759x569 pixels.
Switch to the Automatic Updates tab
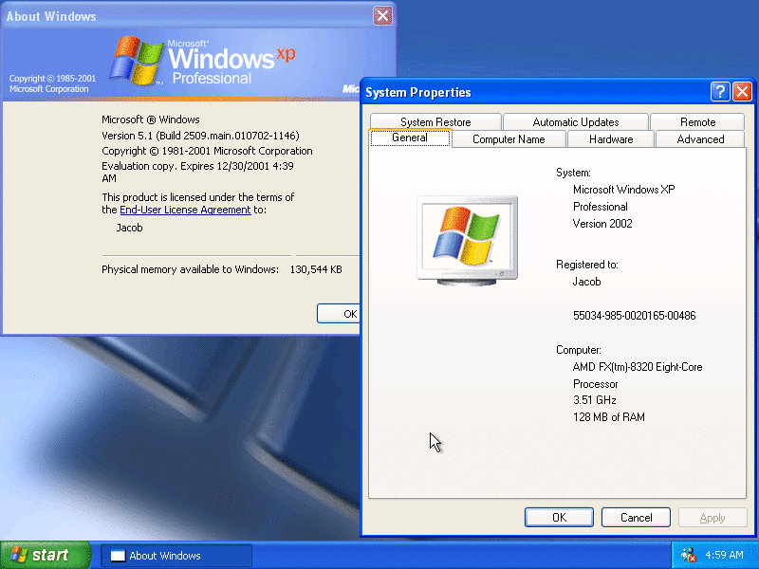(x=576, y=122)
